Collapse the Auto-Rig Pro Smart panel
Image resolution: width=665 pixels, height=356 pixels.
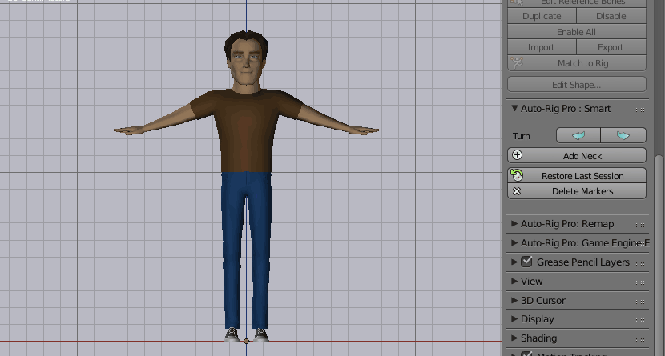click(514, 109)
